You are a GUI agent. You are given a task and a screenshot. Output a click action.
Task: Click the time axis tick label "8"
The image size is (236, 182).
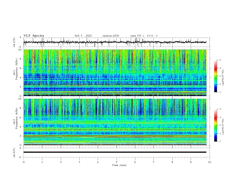[172, 162]
